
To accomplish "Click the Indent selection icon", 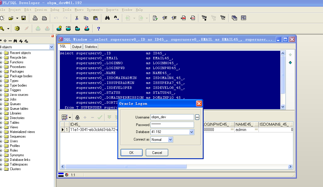I will (165, 18).
